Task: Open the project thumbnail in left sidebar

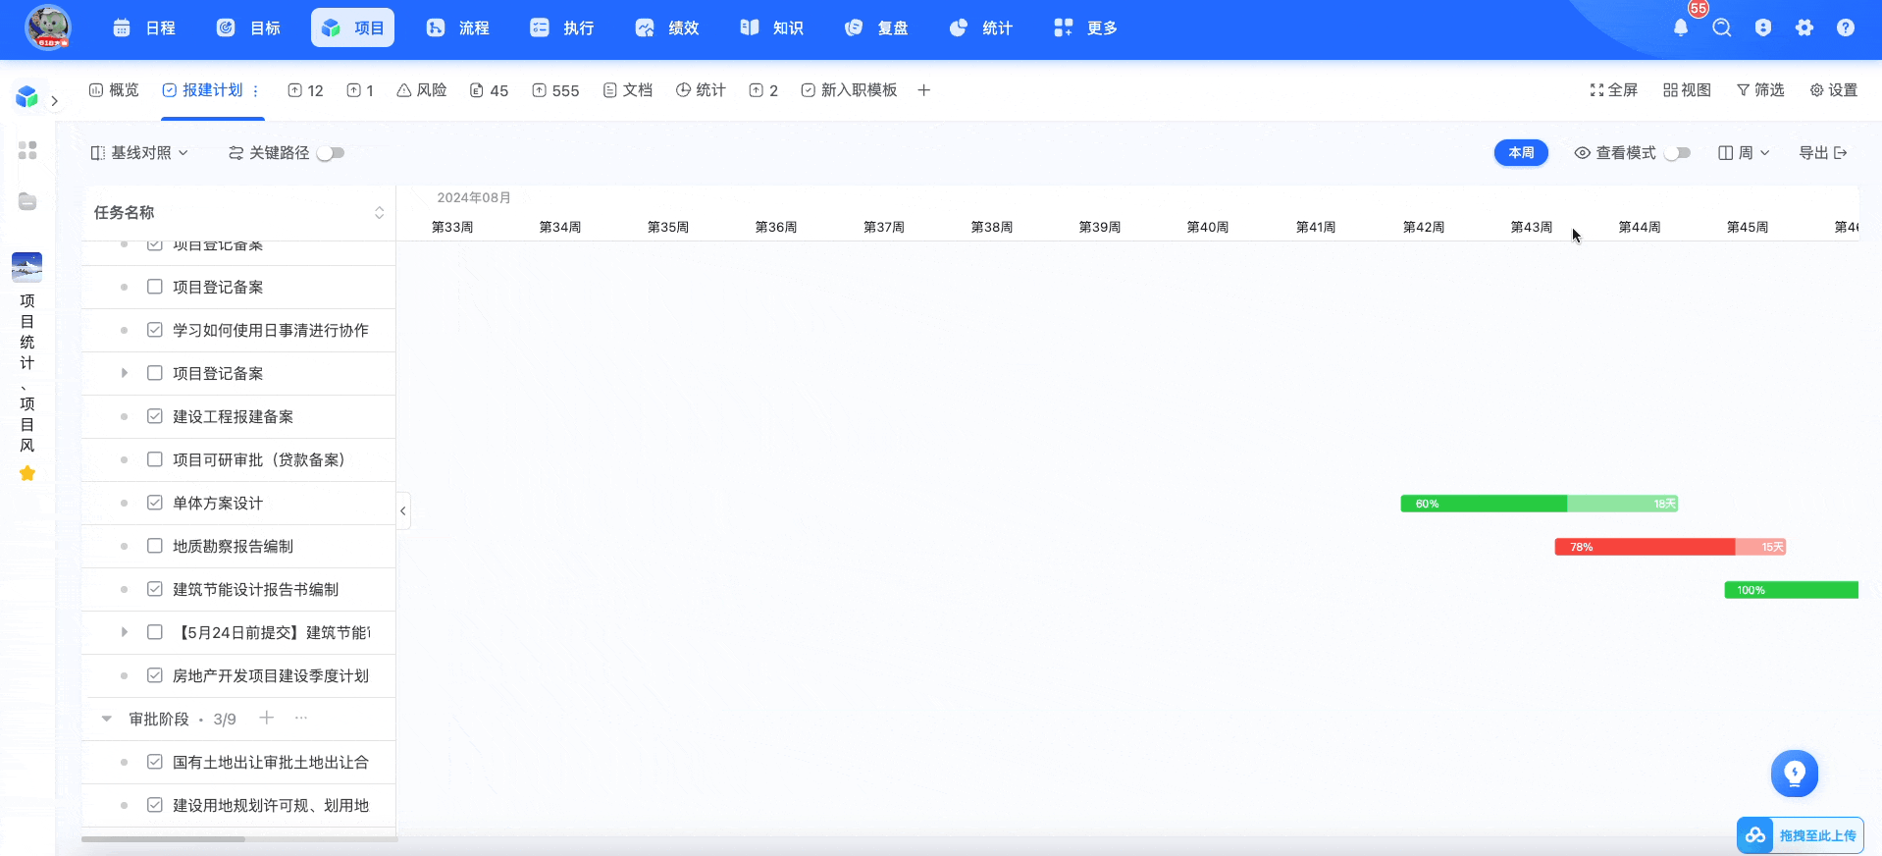Action: point(26,266)
